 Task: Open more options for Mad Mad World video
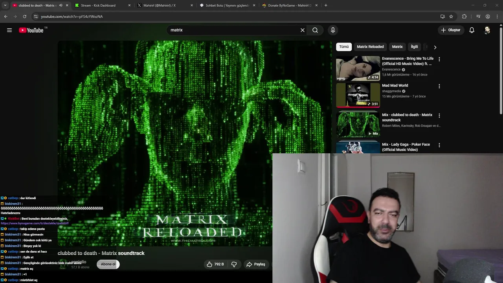[439, 86]
